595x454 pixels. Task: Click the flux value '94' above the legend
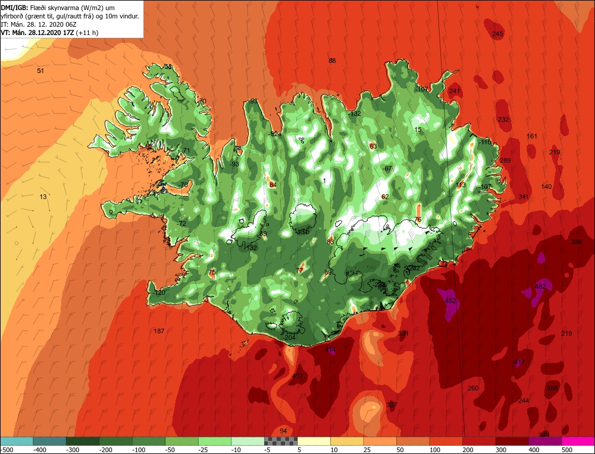pyautogui.click(x=283, y=431)
